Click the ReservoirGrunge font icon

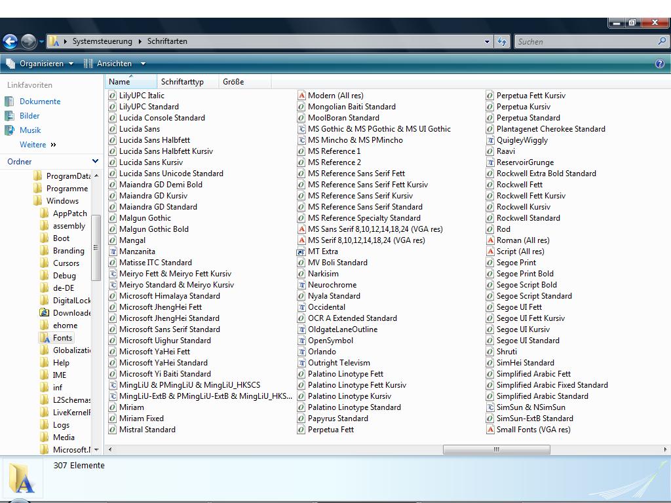click(x=490, y=162)
